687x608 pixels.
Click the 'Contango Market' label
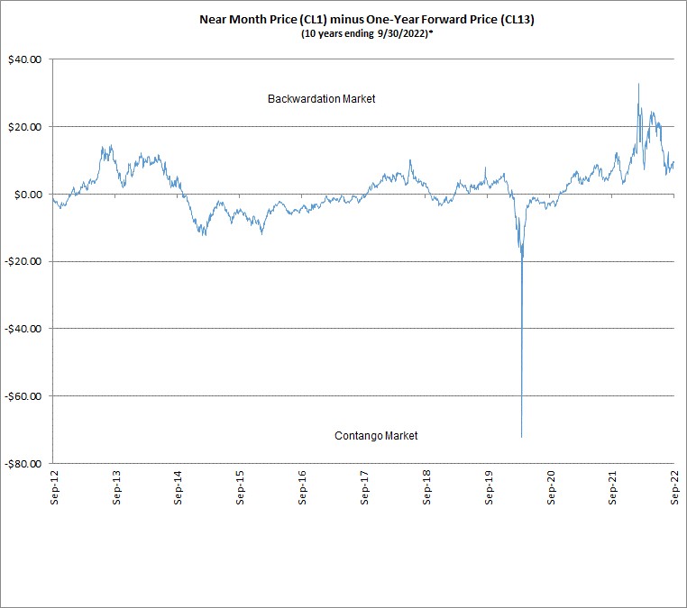376,436
